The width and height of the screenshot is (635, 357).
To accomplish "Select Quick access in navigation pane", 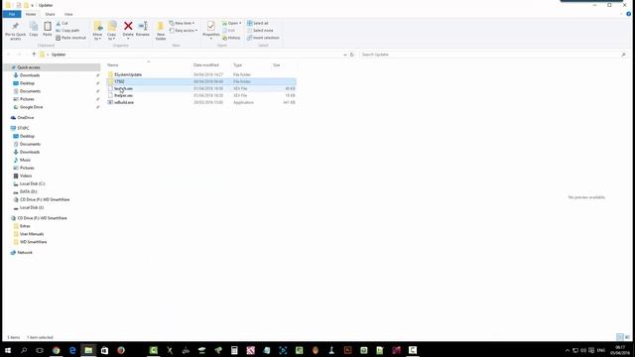I will click(29, 67).
